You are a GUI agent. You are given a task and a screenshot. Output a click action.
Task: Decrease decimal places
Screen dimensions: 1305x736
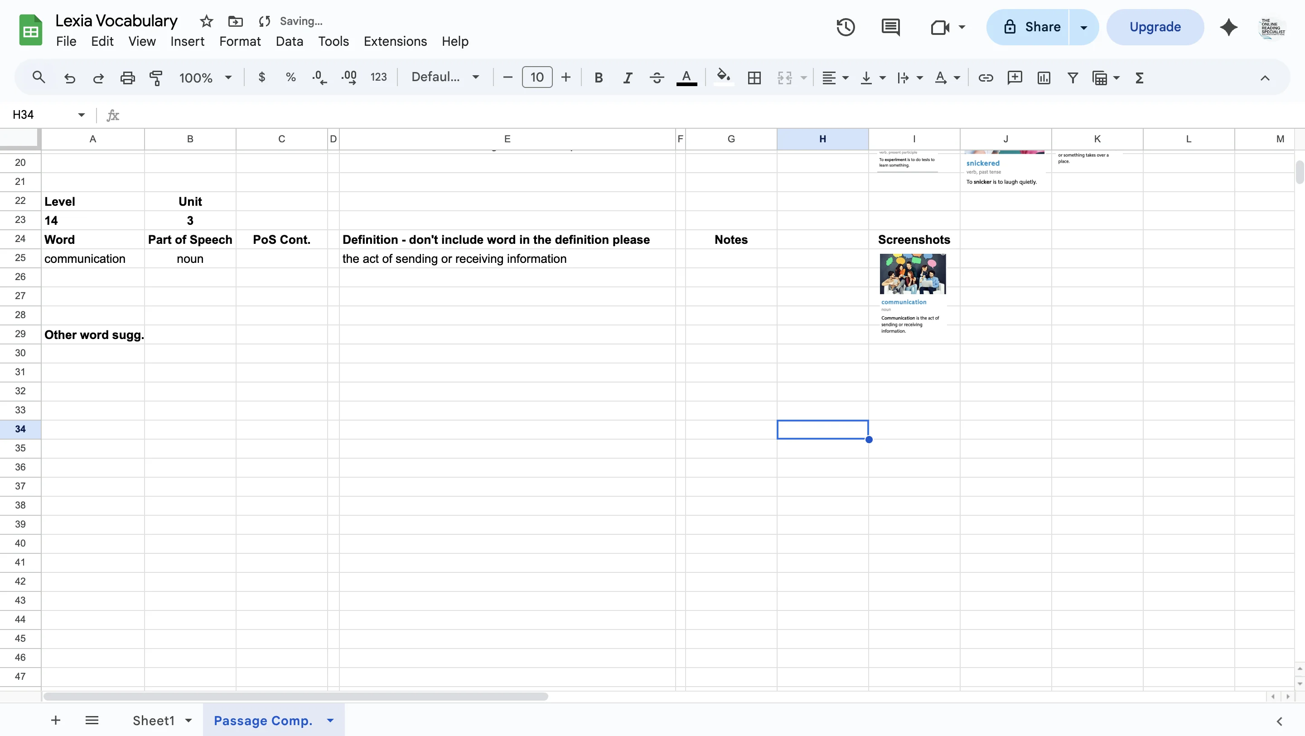tap(318, 77)
